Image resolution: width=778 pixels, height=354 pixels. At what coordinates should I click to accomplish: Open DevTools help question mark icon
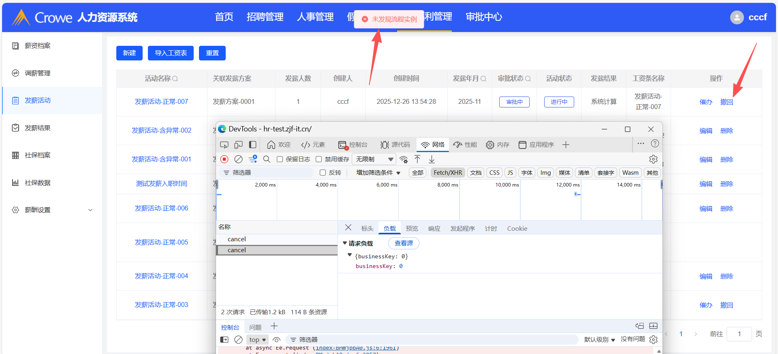tap(655, 144)
